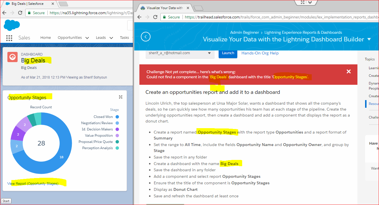The image size is (379, 205).
Task: Go forward in the Big Deals Salesforce window
Action: (x=12, y=13)
